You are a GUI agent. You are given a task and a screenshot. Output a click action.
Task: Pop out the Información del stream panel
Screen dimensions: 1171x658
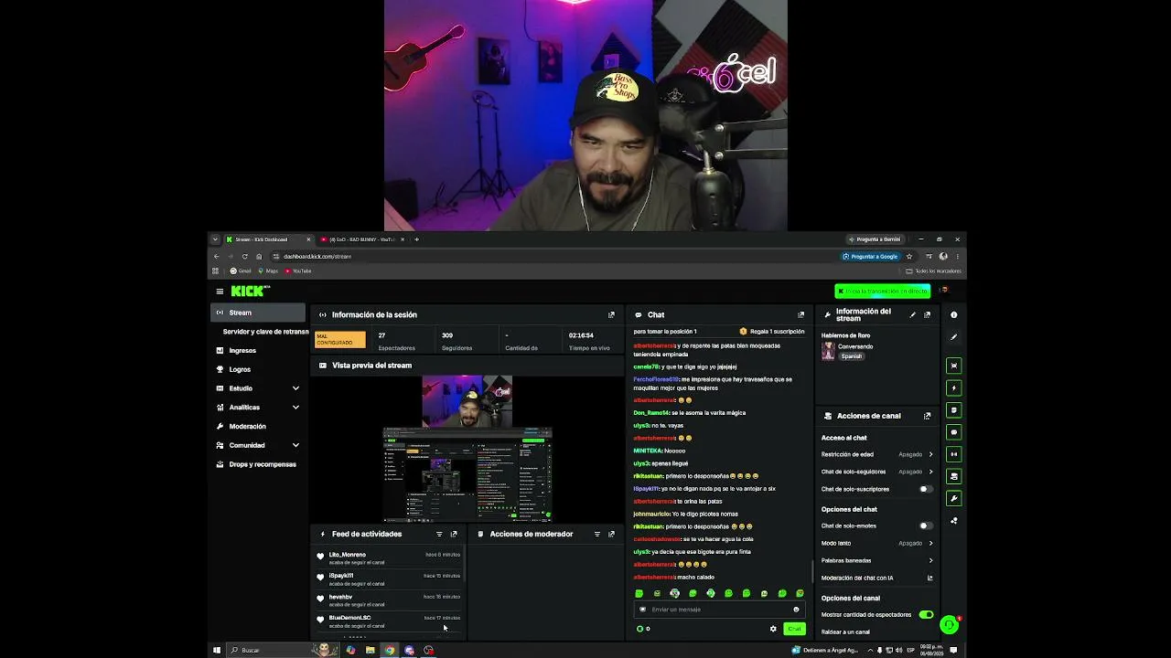point(927,315)
